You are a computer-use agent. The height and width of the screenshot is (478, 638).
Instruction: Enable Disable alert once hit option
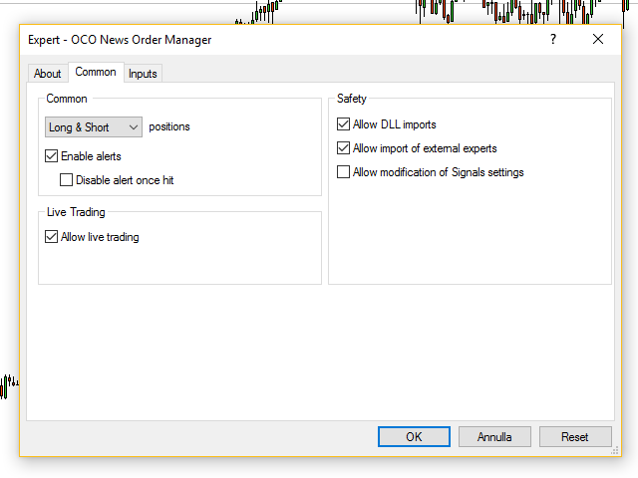pyautogui.click(x=67, y=179)
